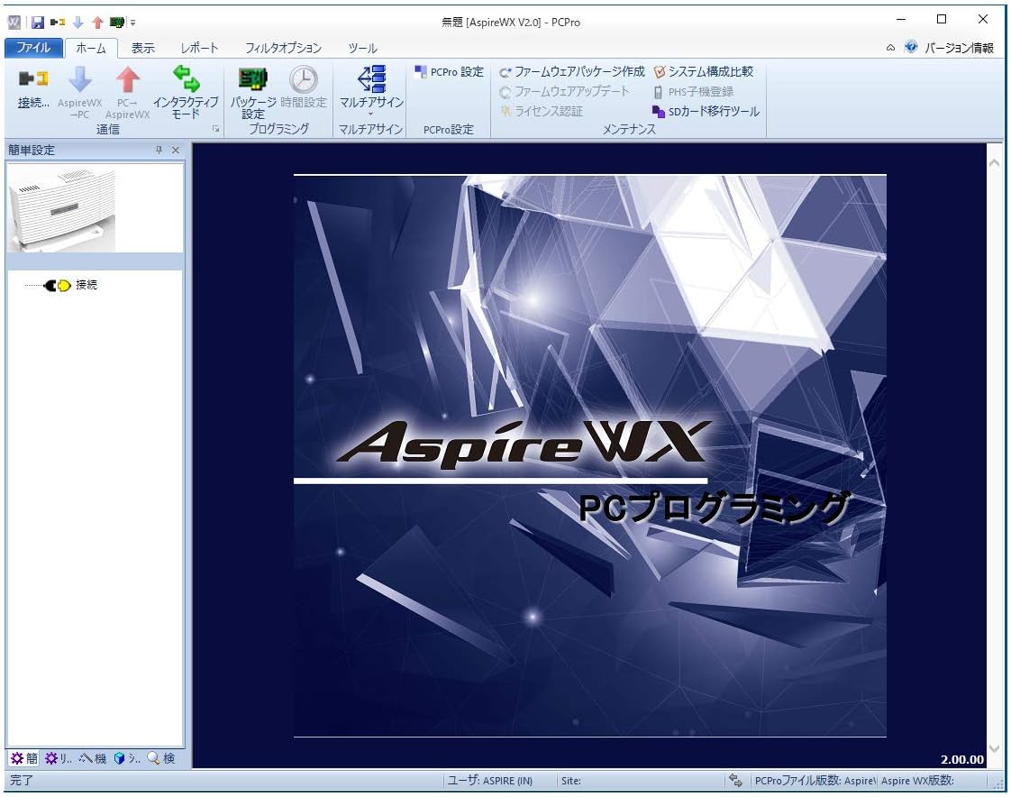Click the blue download arrow in quick access
Screen dimensions: 1011x797
click(x=78, y=23)
